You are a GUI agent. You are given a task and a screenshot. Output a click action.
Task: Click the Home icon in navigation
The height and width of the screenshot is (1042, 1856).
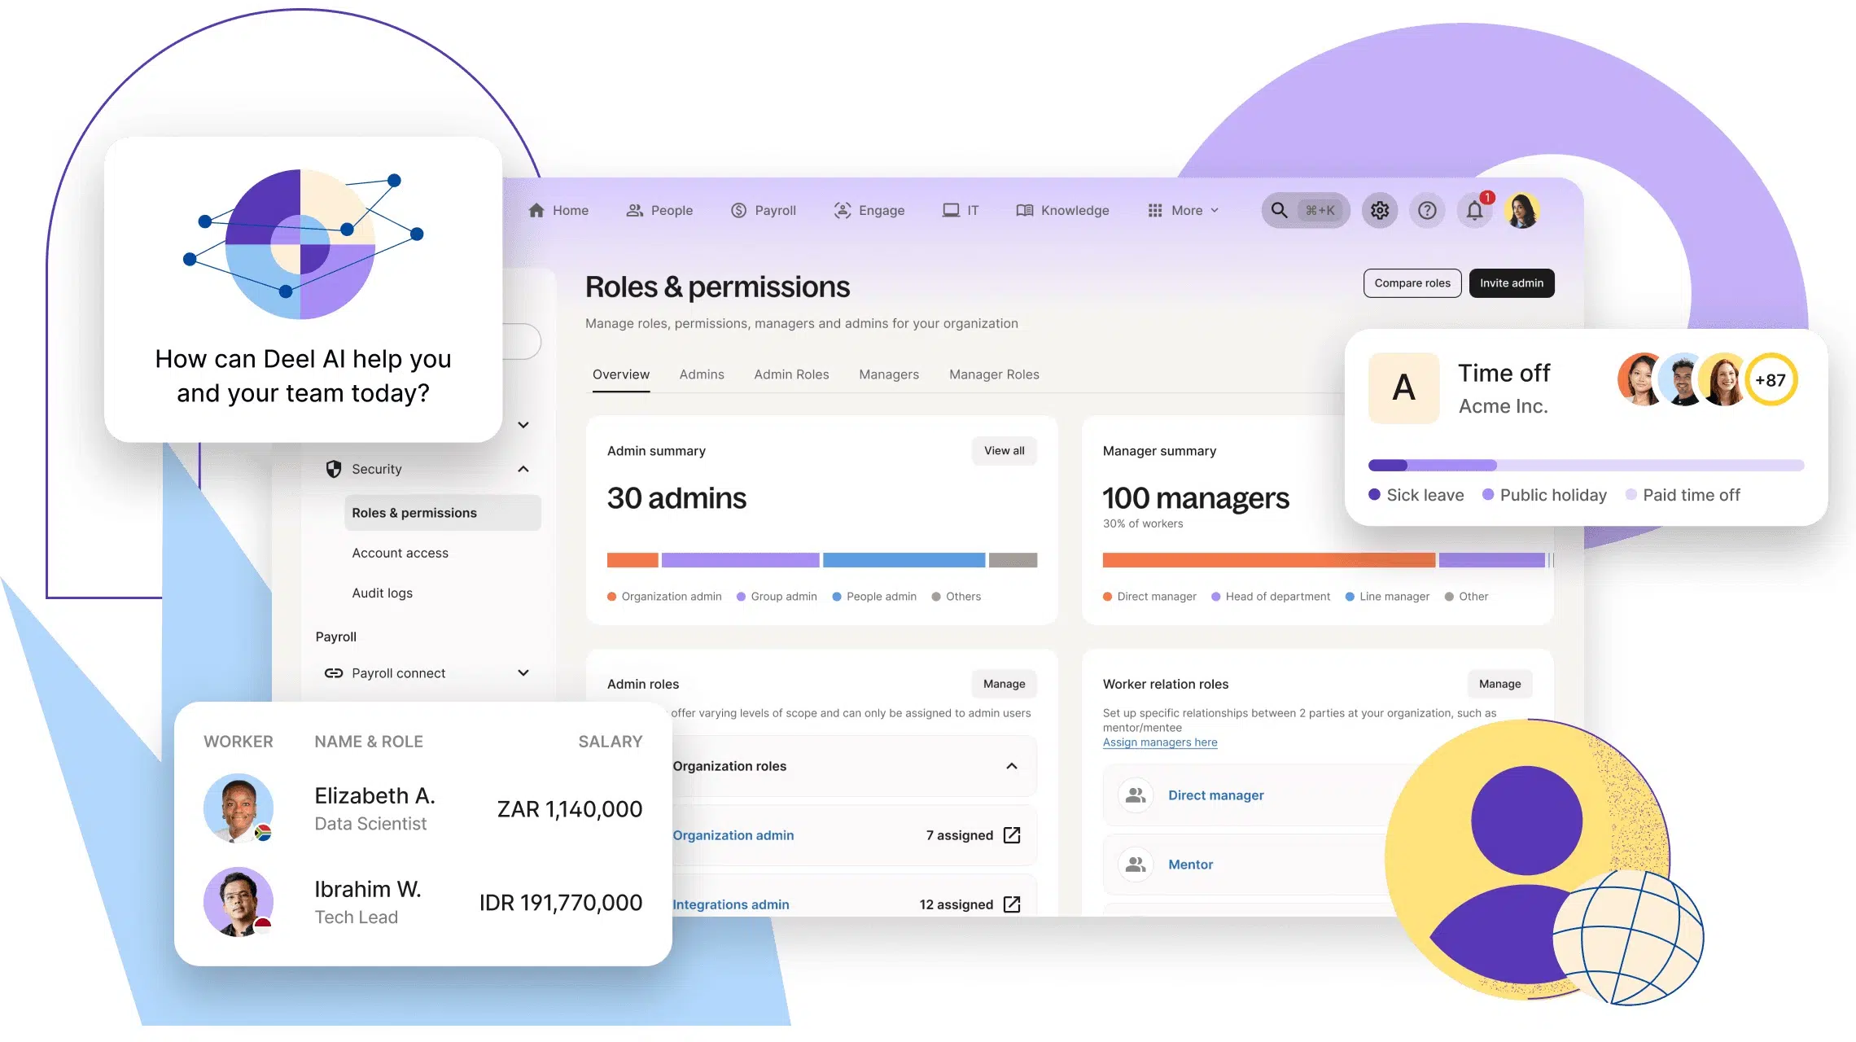pyautogui.click(x=536, y=211)
